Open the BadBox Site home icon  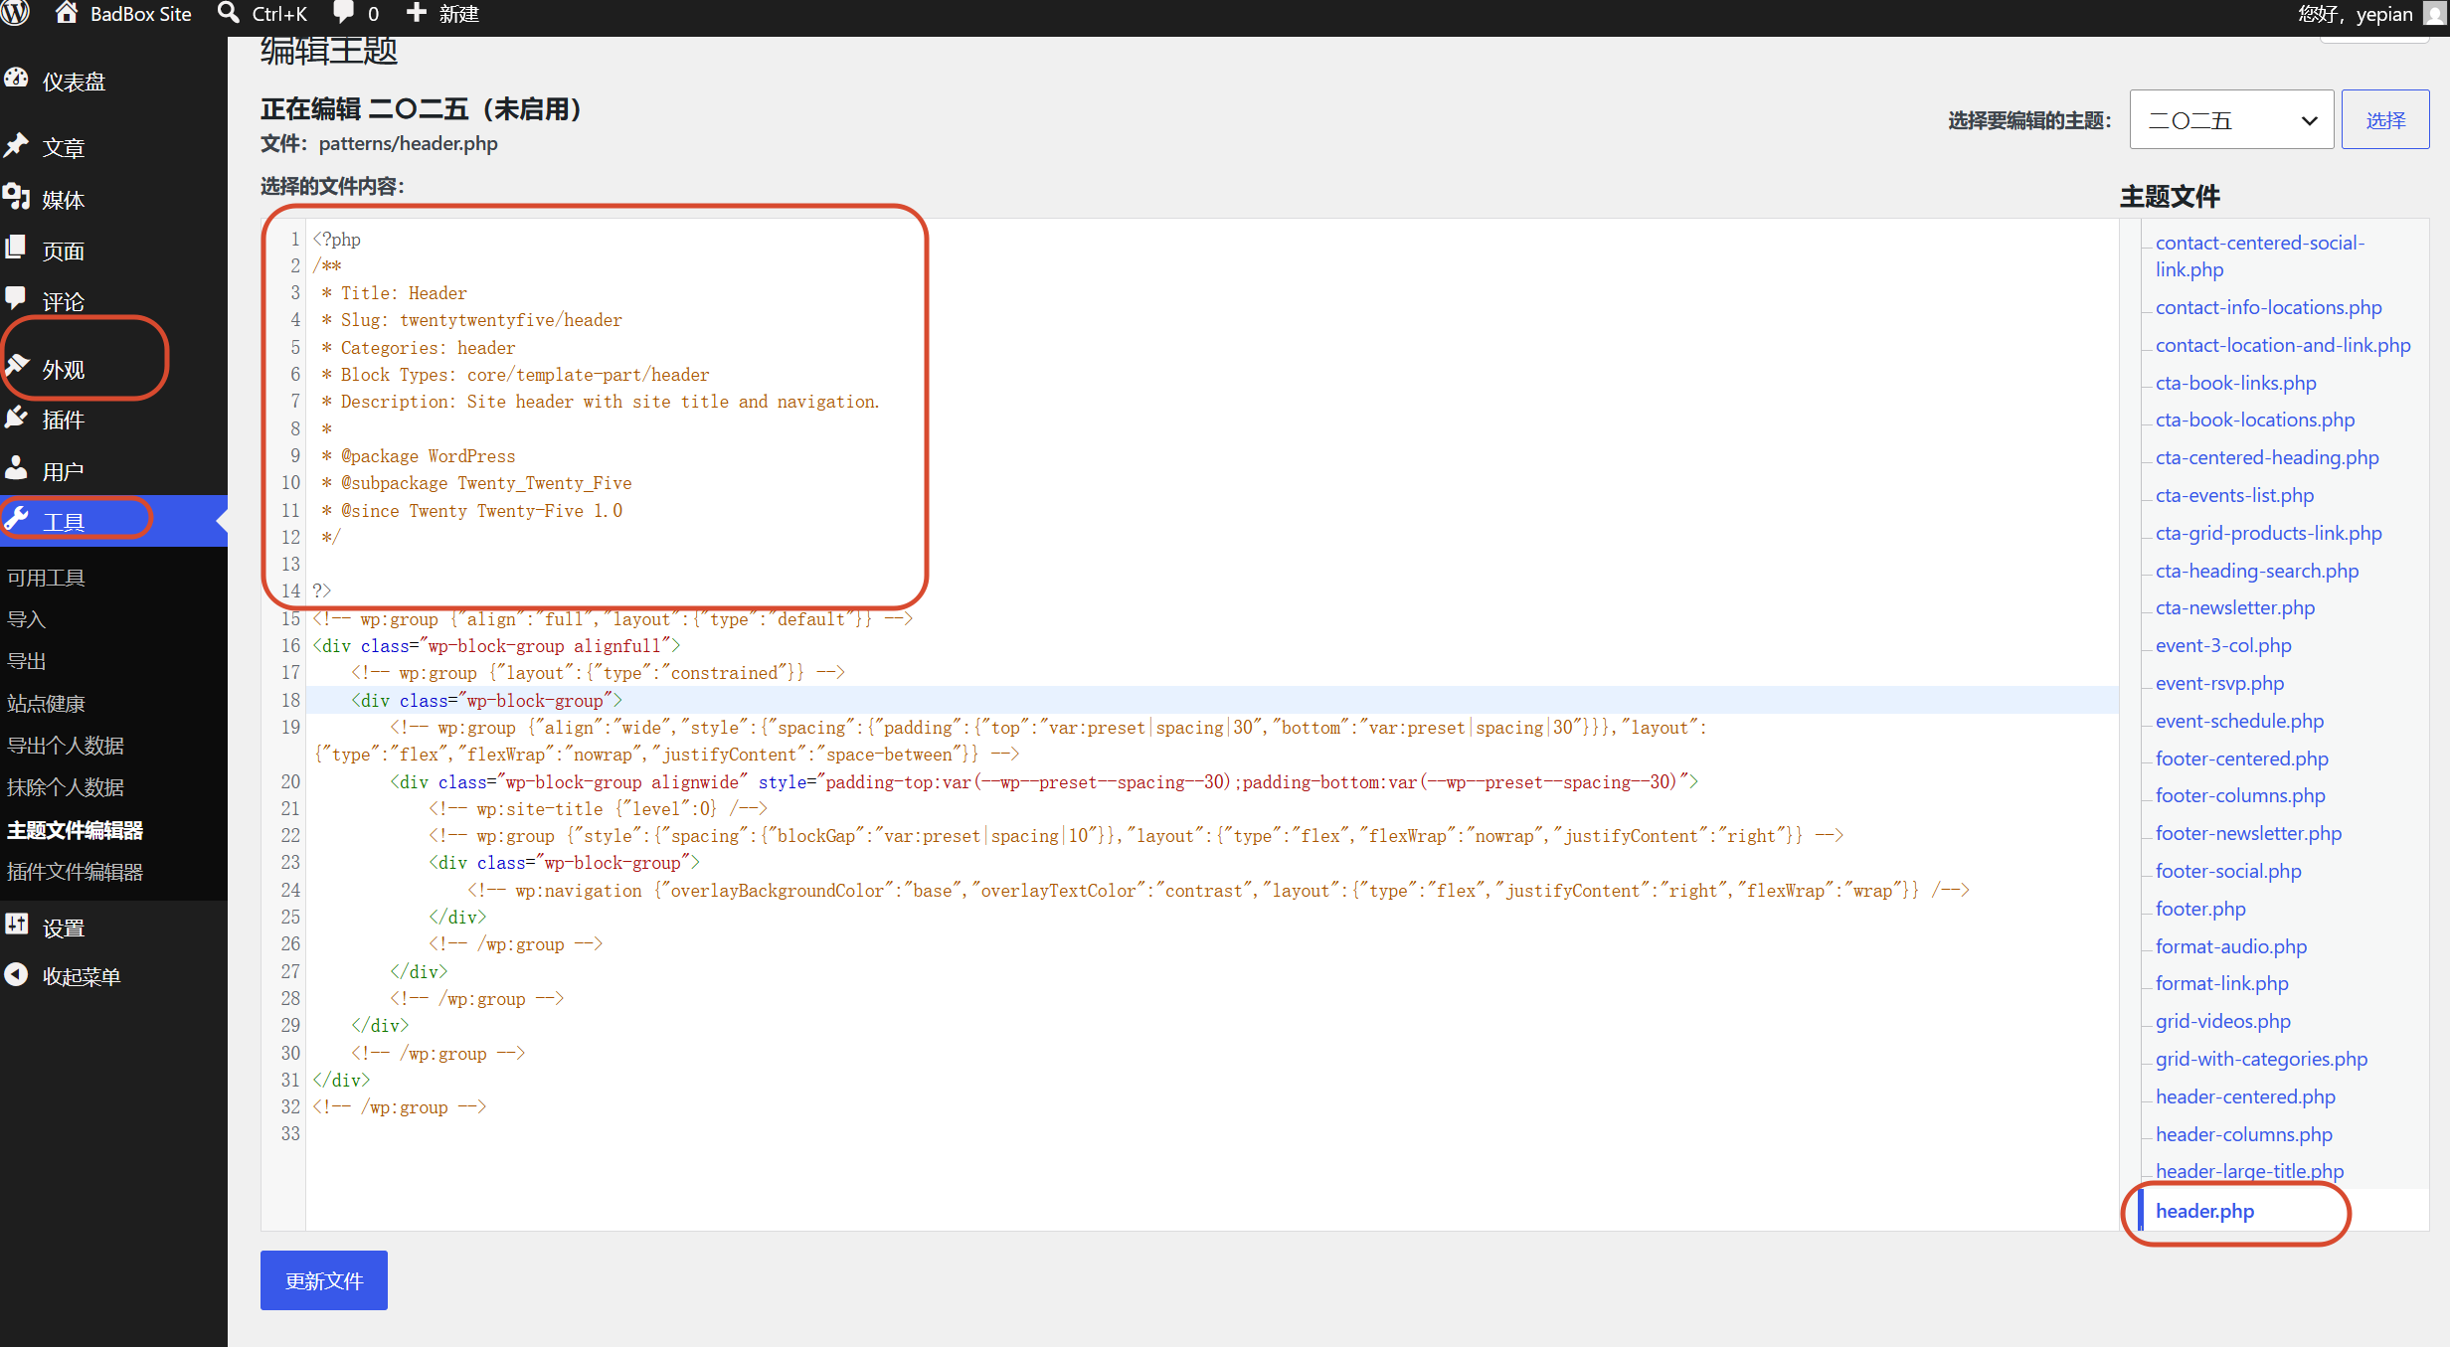tap(66, 13)
